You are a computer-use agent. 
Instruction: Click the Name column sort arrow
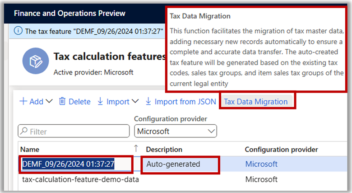click(x=136, y=148)
